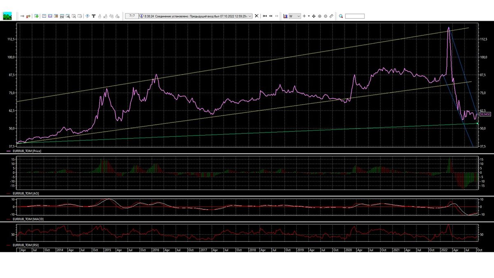Click the chart type candlestick icon
Image resolution: width=494 pixels, height=278 pixels.
pyautogui.click(x=285, y=16)
